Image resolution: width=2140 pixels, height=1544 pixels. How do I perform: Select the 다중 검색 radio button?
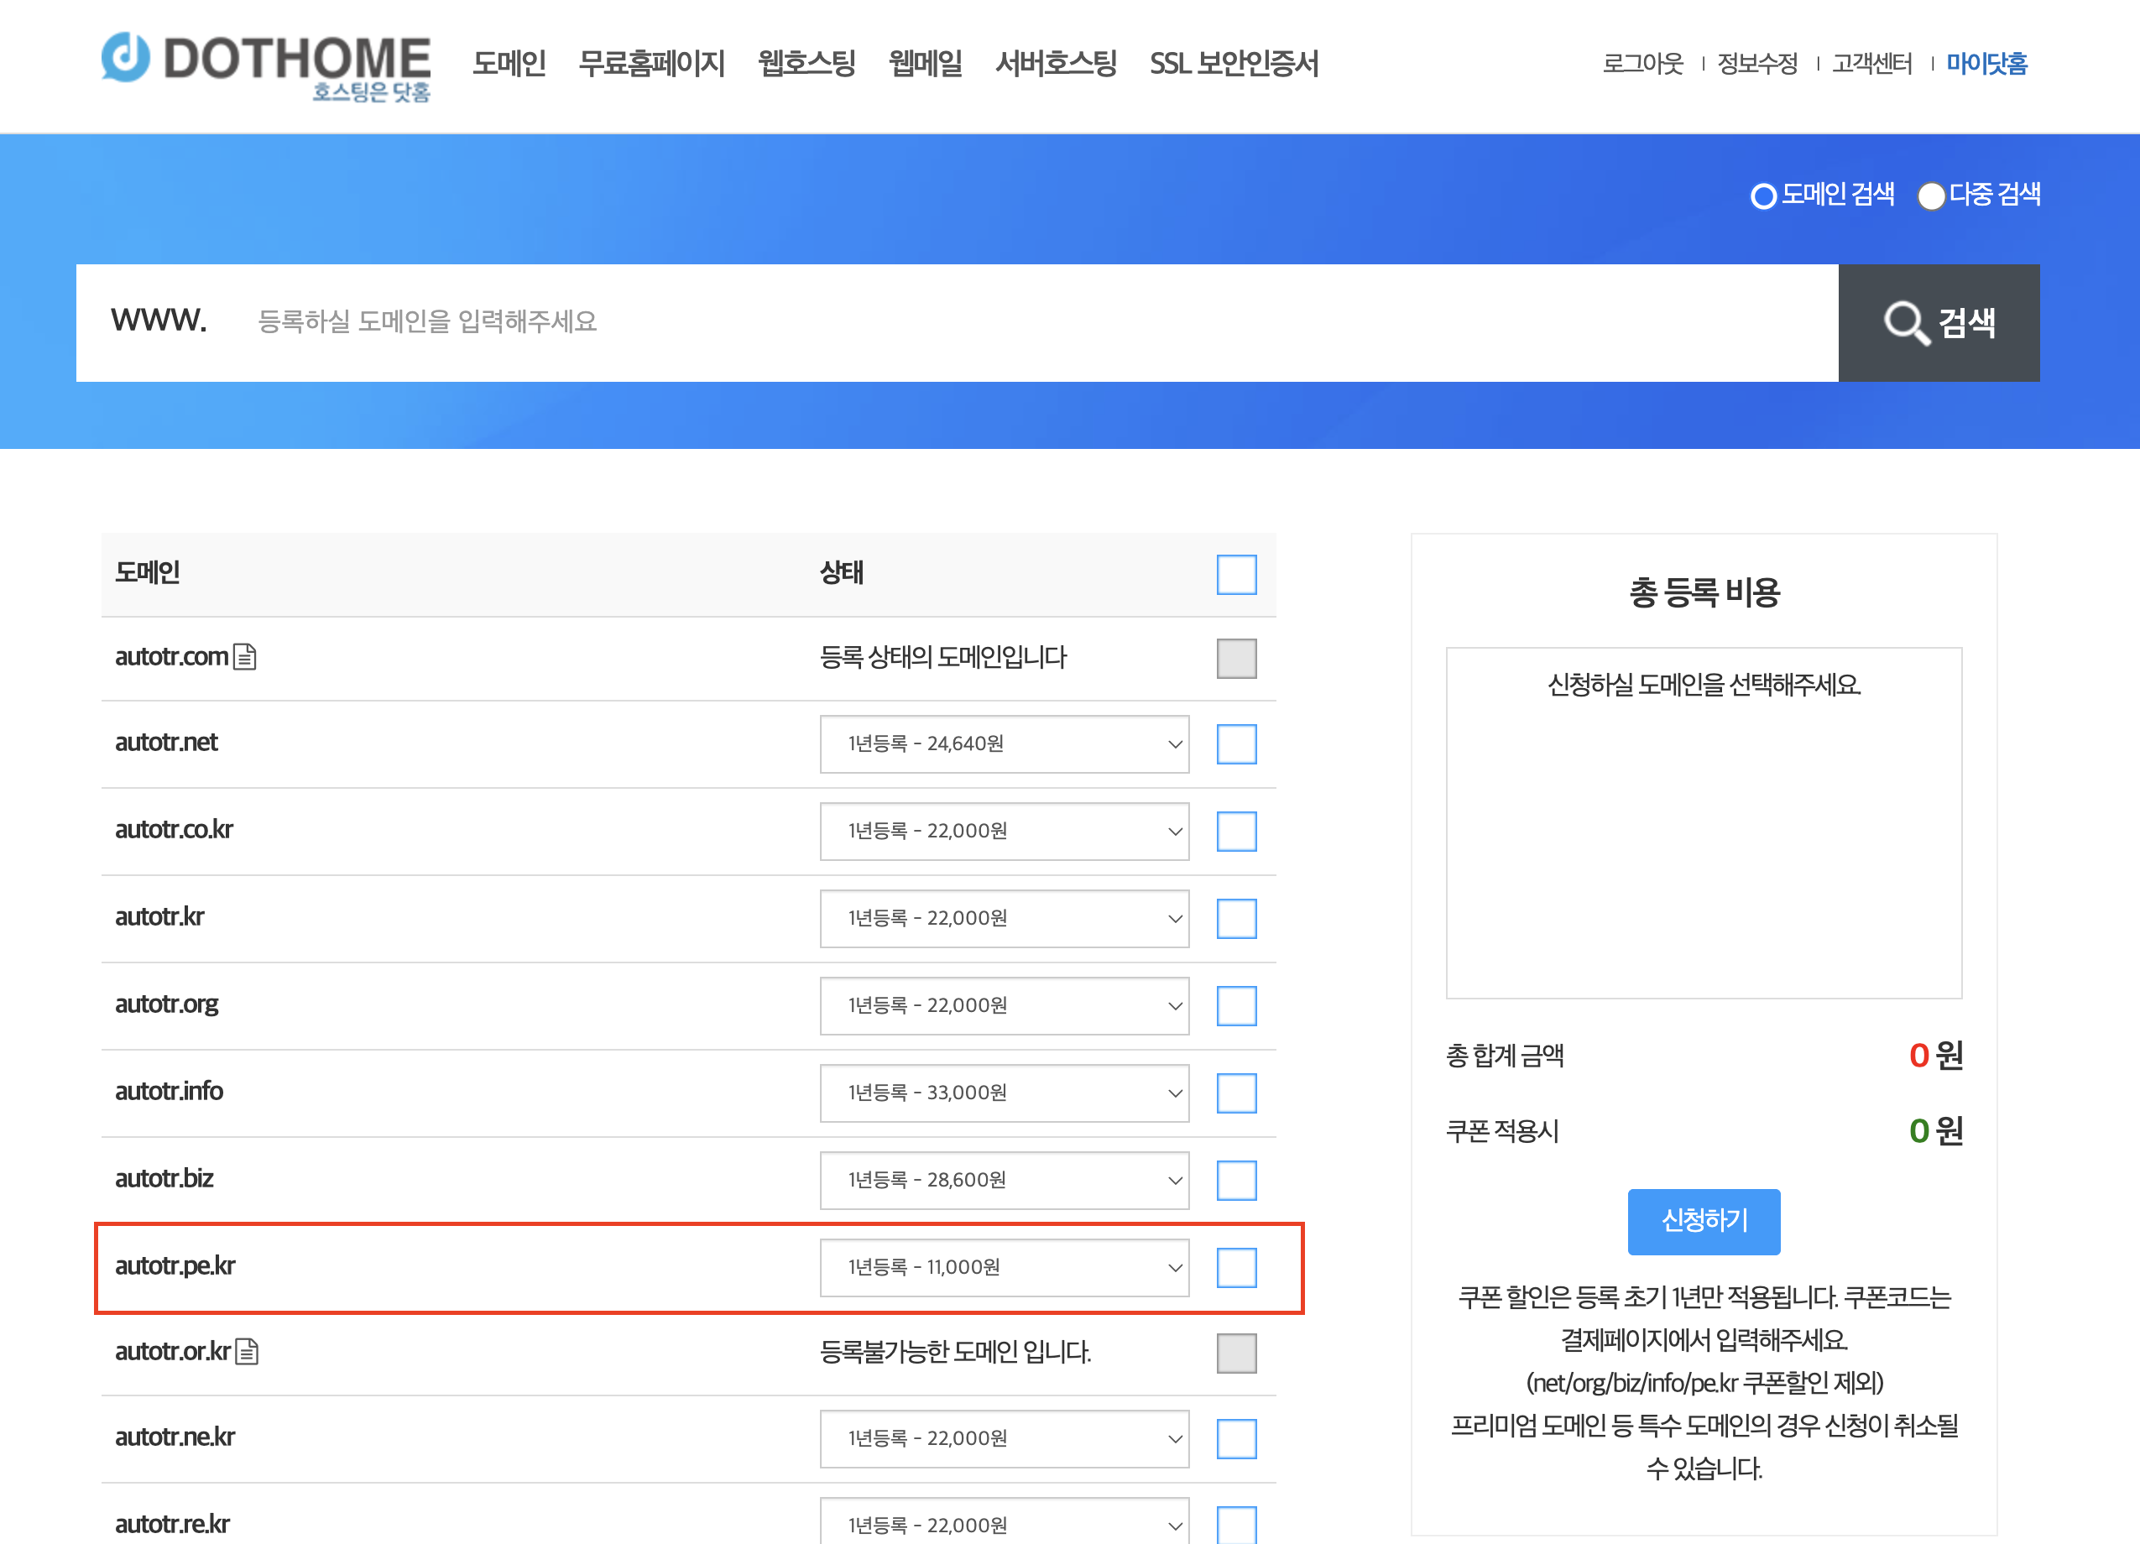click(x=1930, y=196)
